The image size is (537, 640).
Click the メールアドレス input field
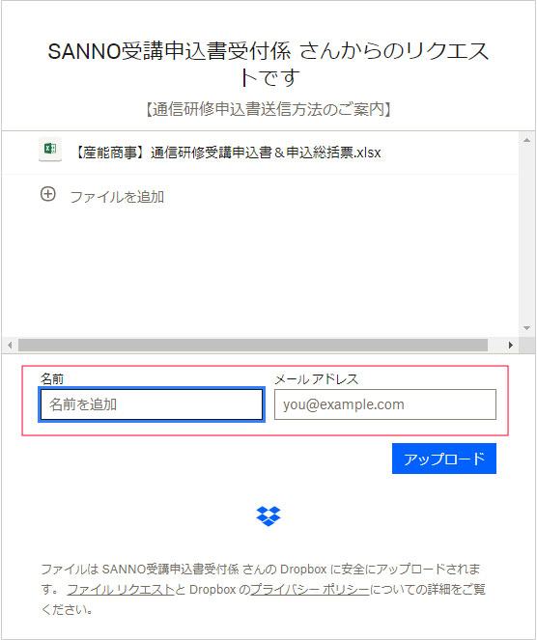(x=385, y=404)
